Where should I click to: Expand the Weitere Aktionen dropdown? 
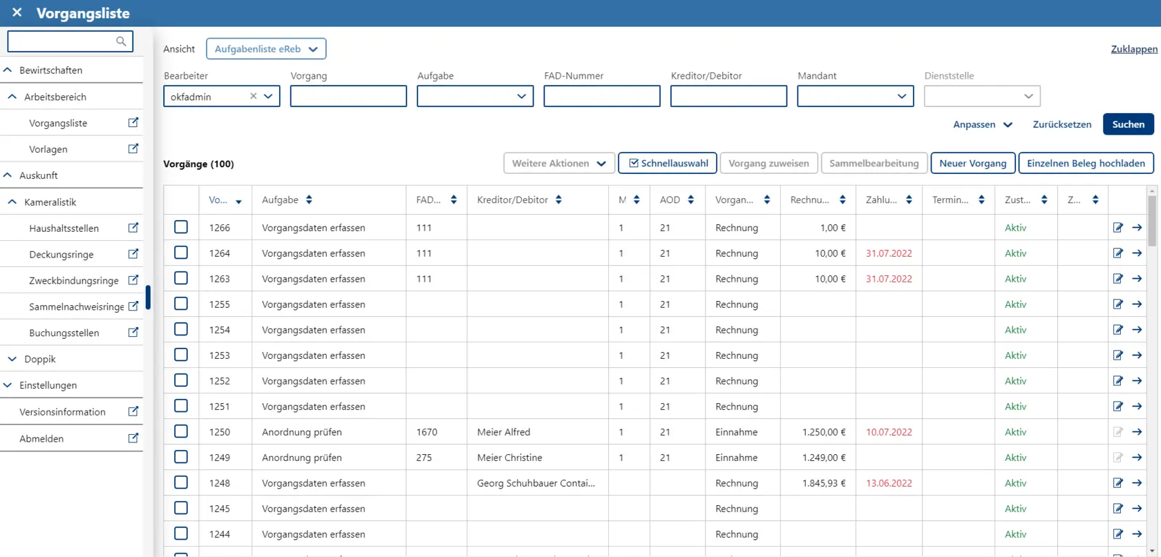(x=558, y=164)
